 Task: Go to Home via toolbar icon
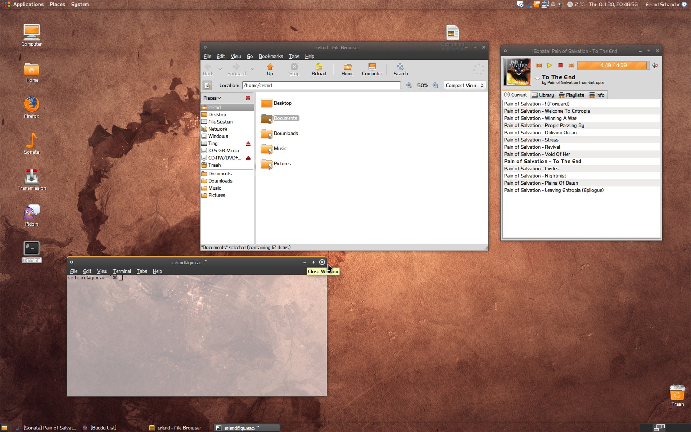coord(347,69)
